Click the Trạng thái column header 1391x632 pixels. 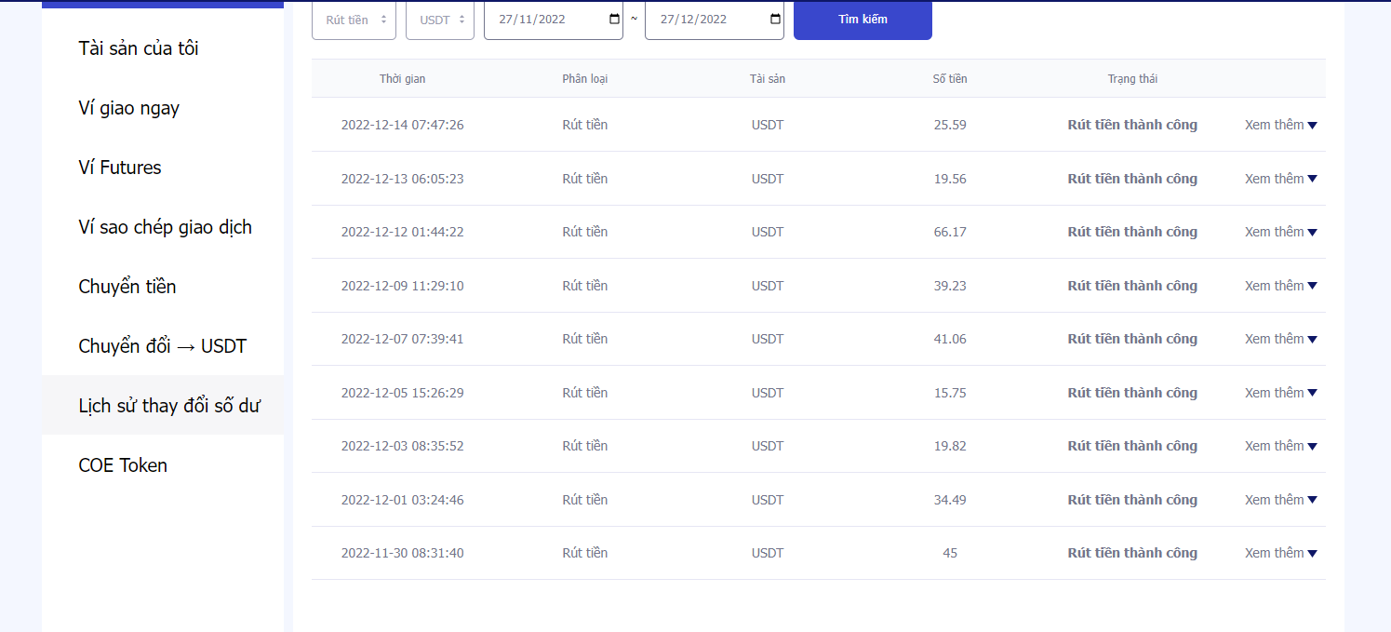tap(1132, 79)
